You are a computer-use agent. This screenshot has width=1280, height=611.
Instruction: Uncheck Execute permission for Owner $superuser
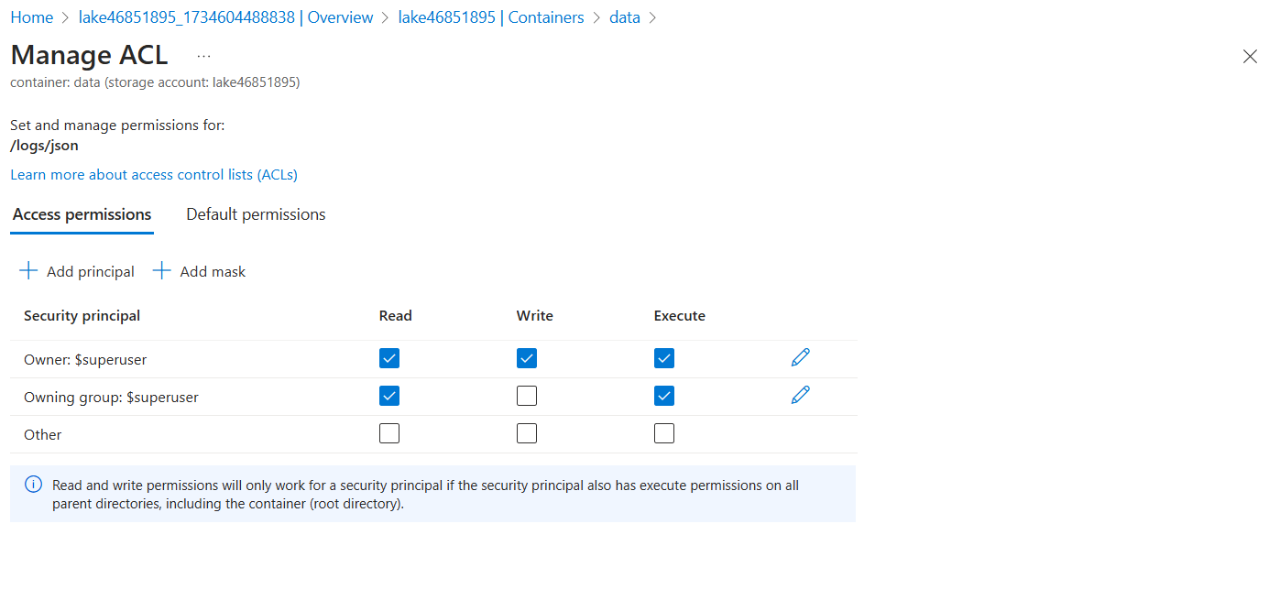(x=664, y=358)
